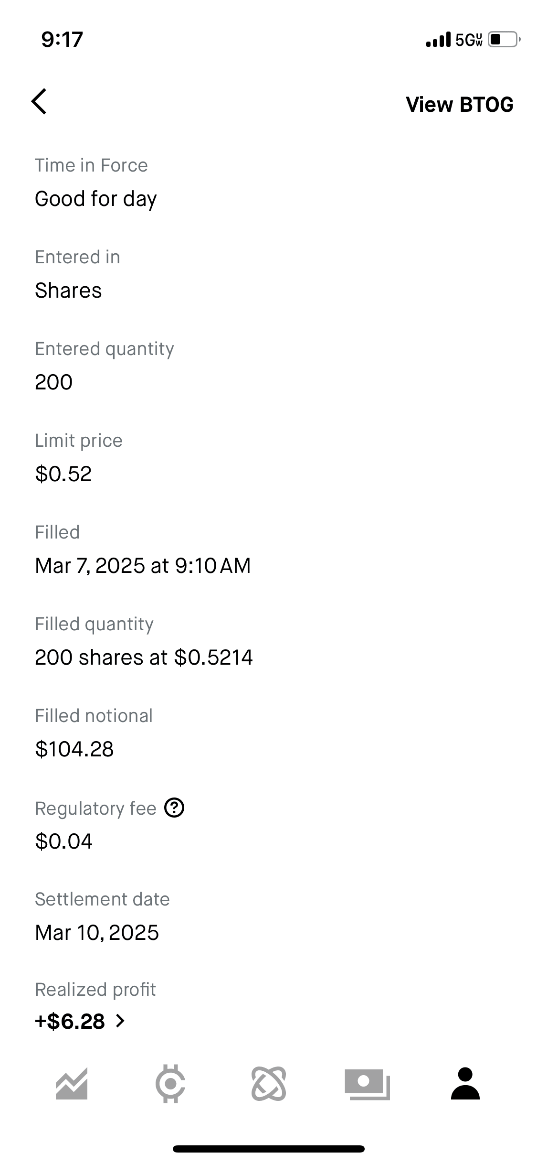Tap the Good for day value

(96, 199)
